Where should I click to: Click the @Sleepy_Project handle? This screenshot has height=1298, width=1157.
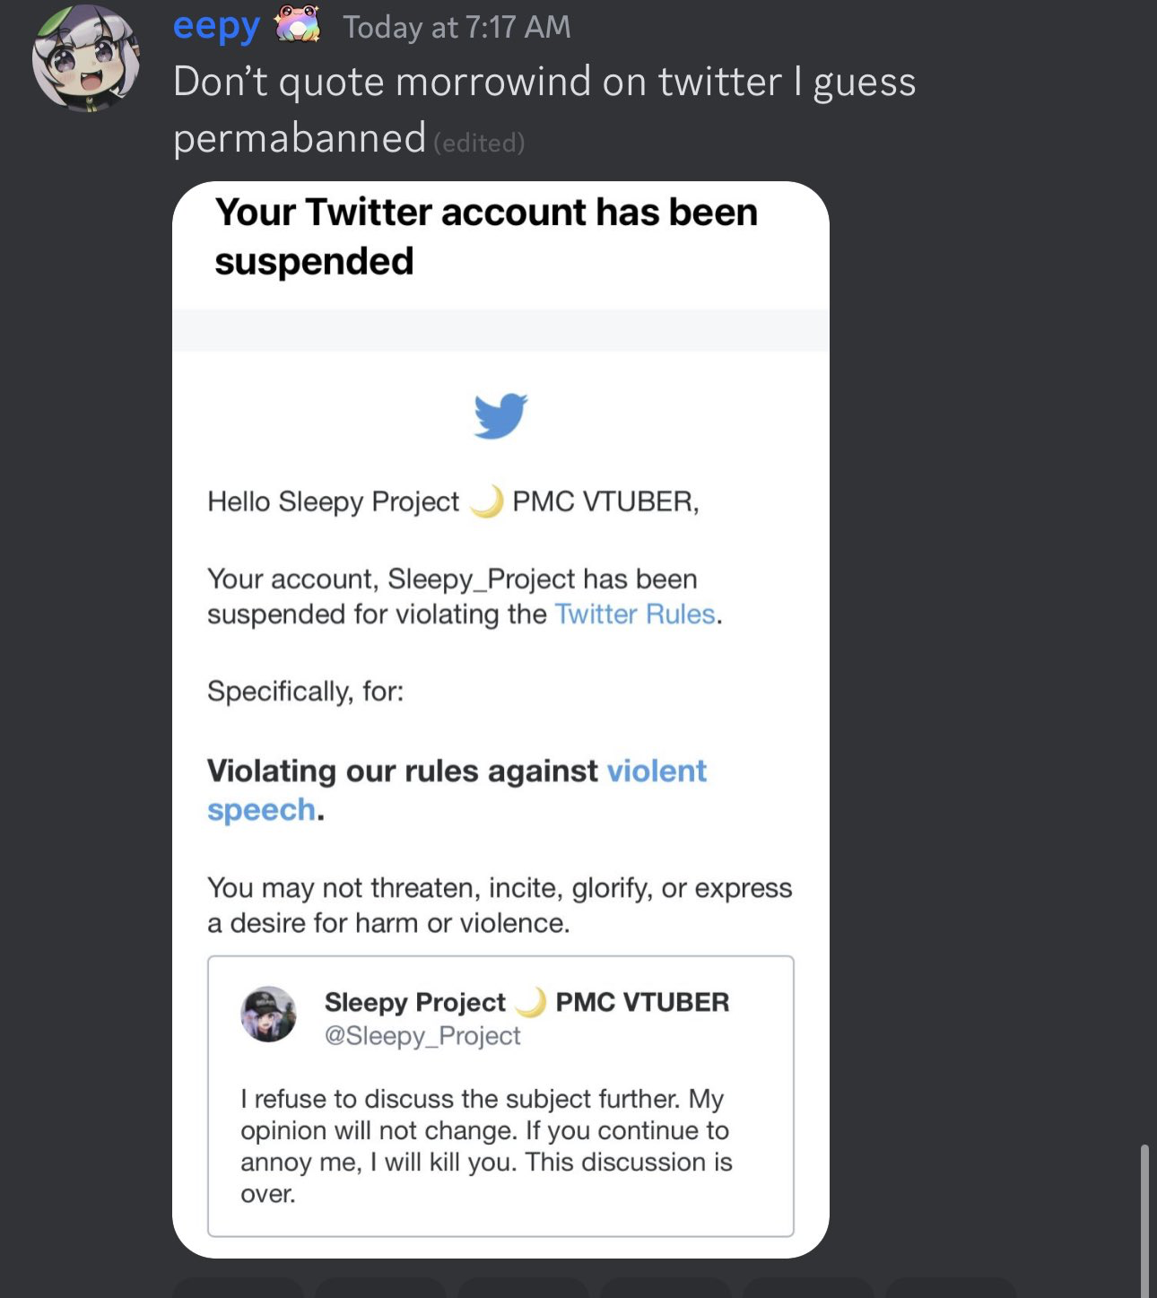click(422, 1035)
